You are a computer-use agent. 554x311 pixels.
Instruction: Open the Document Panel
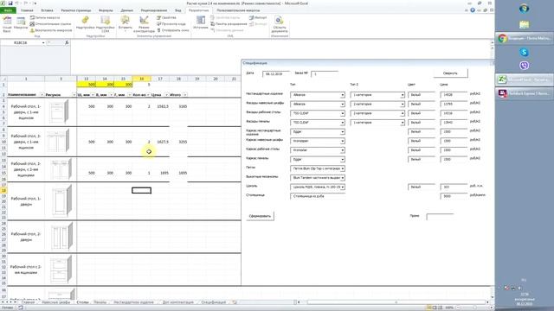click(279, 24)
